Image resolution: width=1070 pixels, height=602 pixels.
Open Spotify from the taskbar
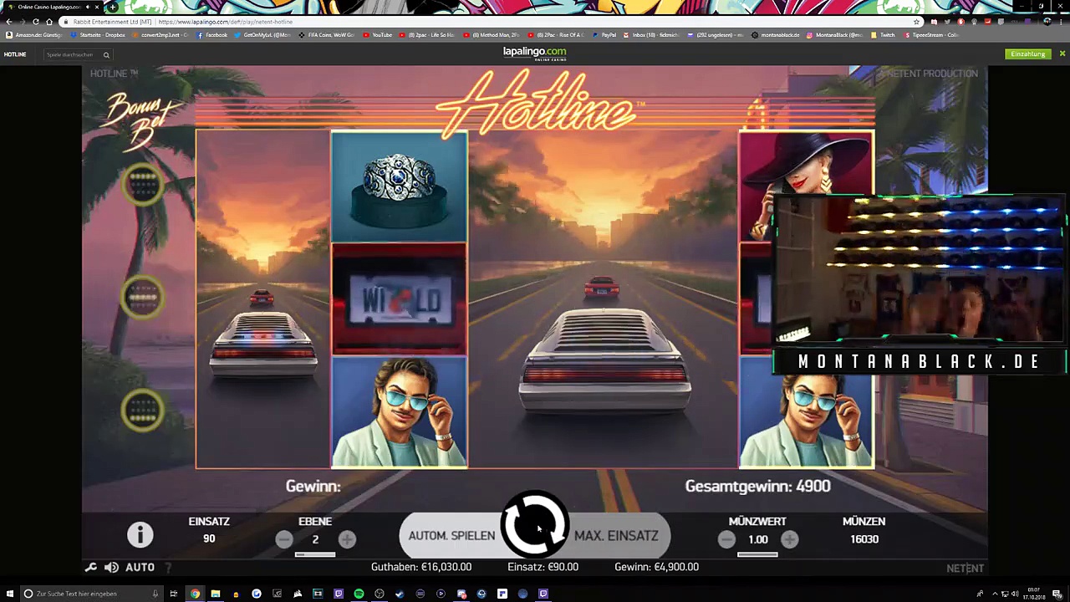pos(359,594)
